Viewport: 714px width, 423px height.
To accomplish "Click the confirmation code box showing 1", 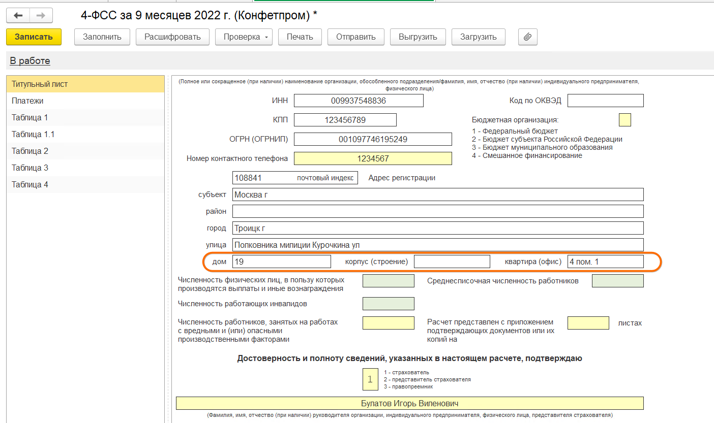I will click(x=370, y=379).
